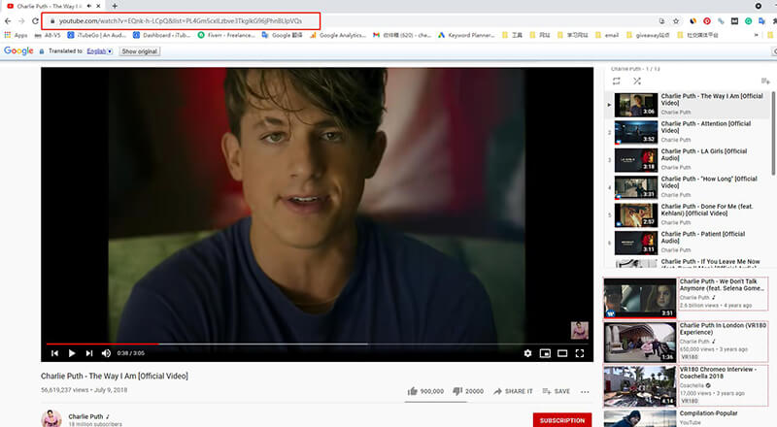
Task: Click the browser forward arrow
Action: point(20,20)
